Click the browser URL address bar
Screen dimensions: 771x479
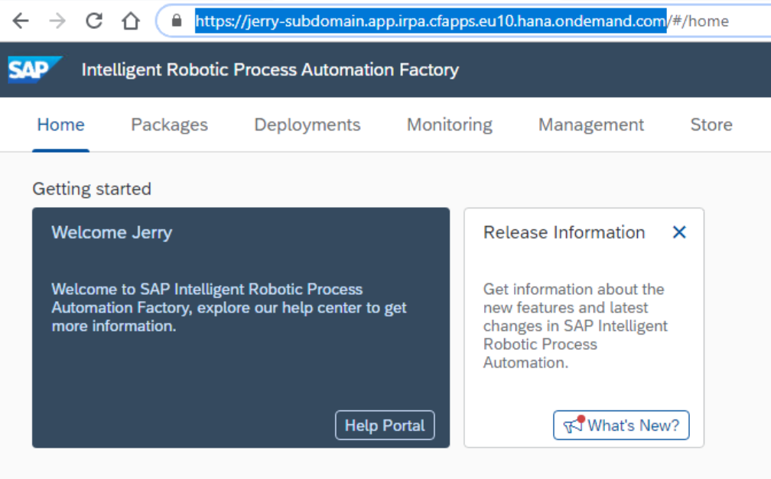pyautogui.click(x=459, y=21)
